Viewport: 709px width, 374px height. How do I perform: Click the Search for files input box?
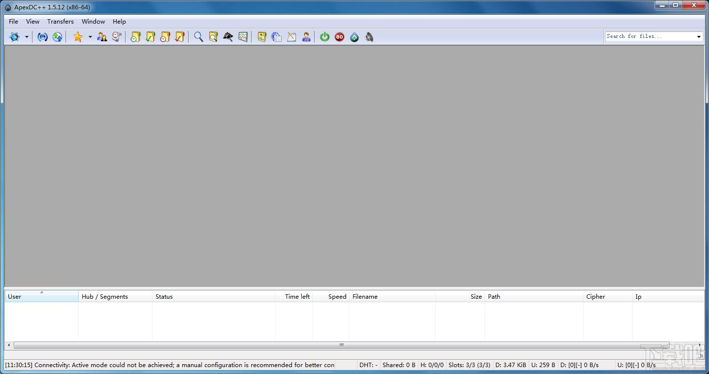click(x=649, y=36)
